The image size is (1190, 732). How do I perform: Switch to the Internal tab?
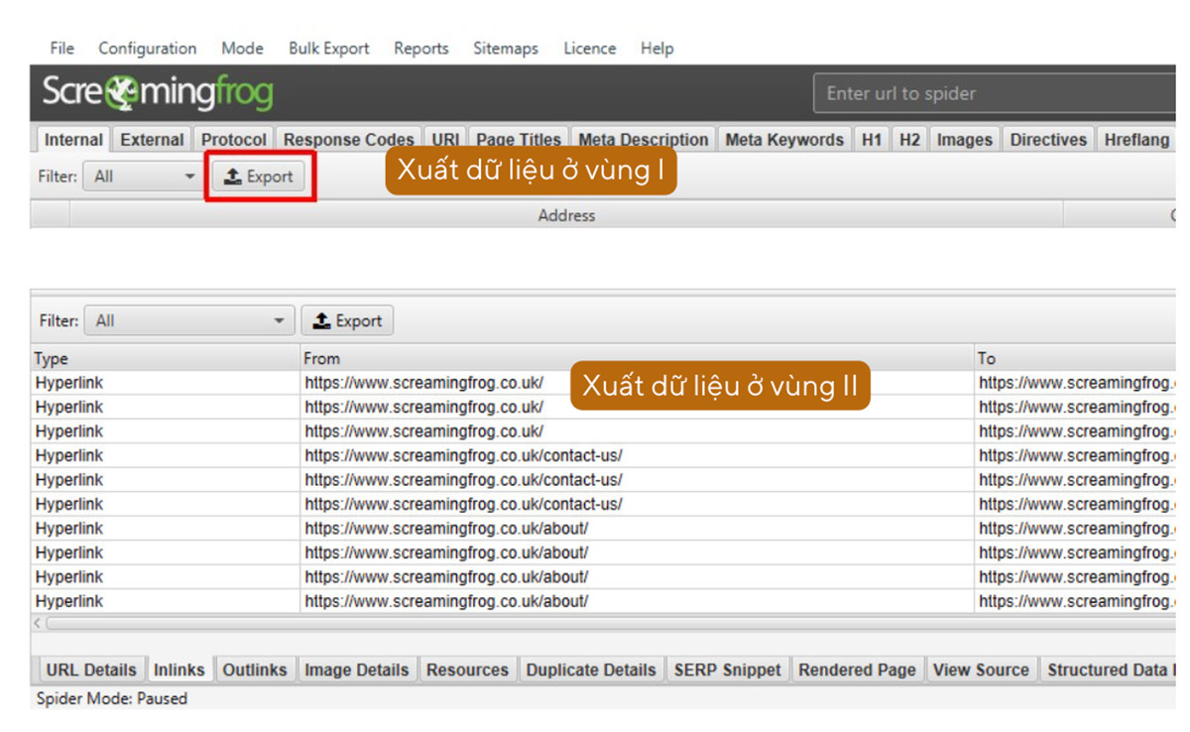73,140
